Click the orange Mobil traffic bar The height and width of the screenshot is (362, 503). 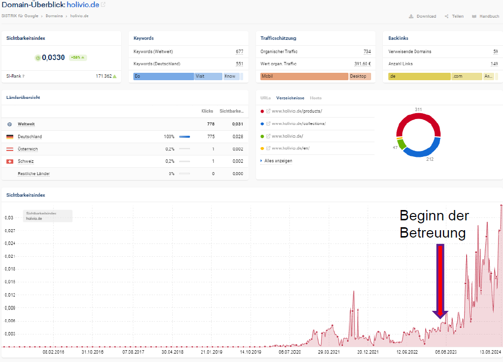[x=304, y=77]
